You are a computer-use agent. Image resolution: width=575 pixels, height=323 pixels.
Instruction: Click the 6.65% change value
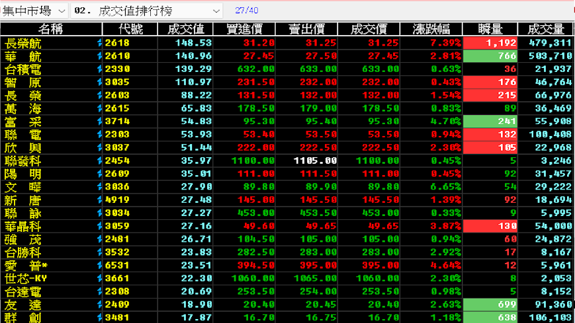pos(445,187)
